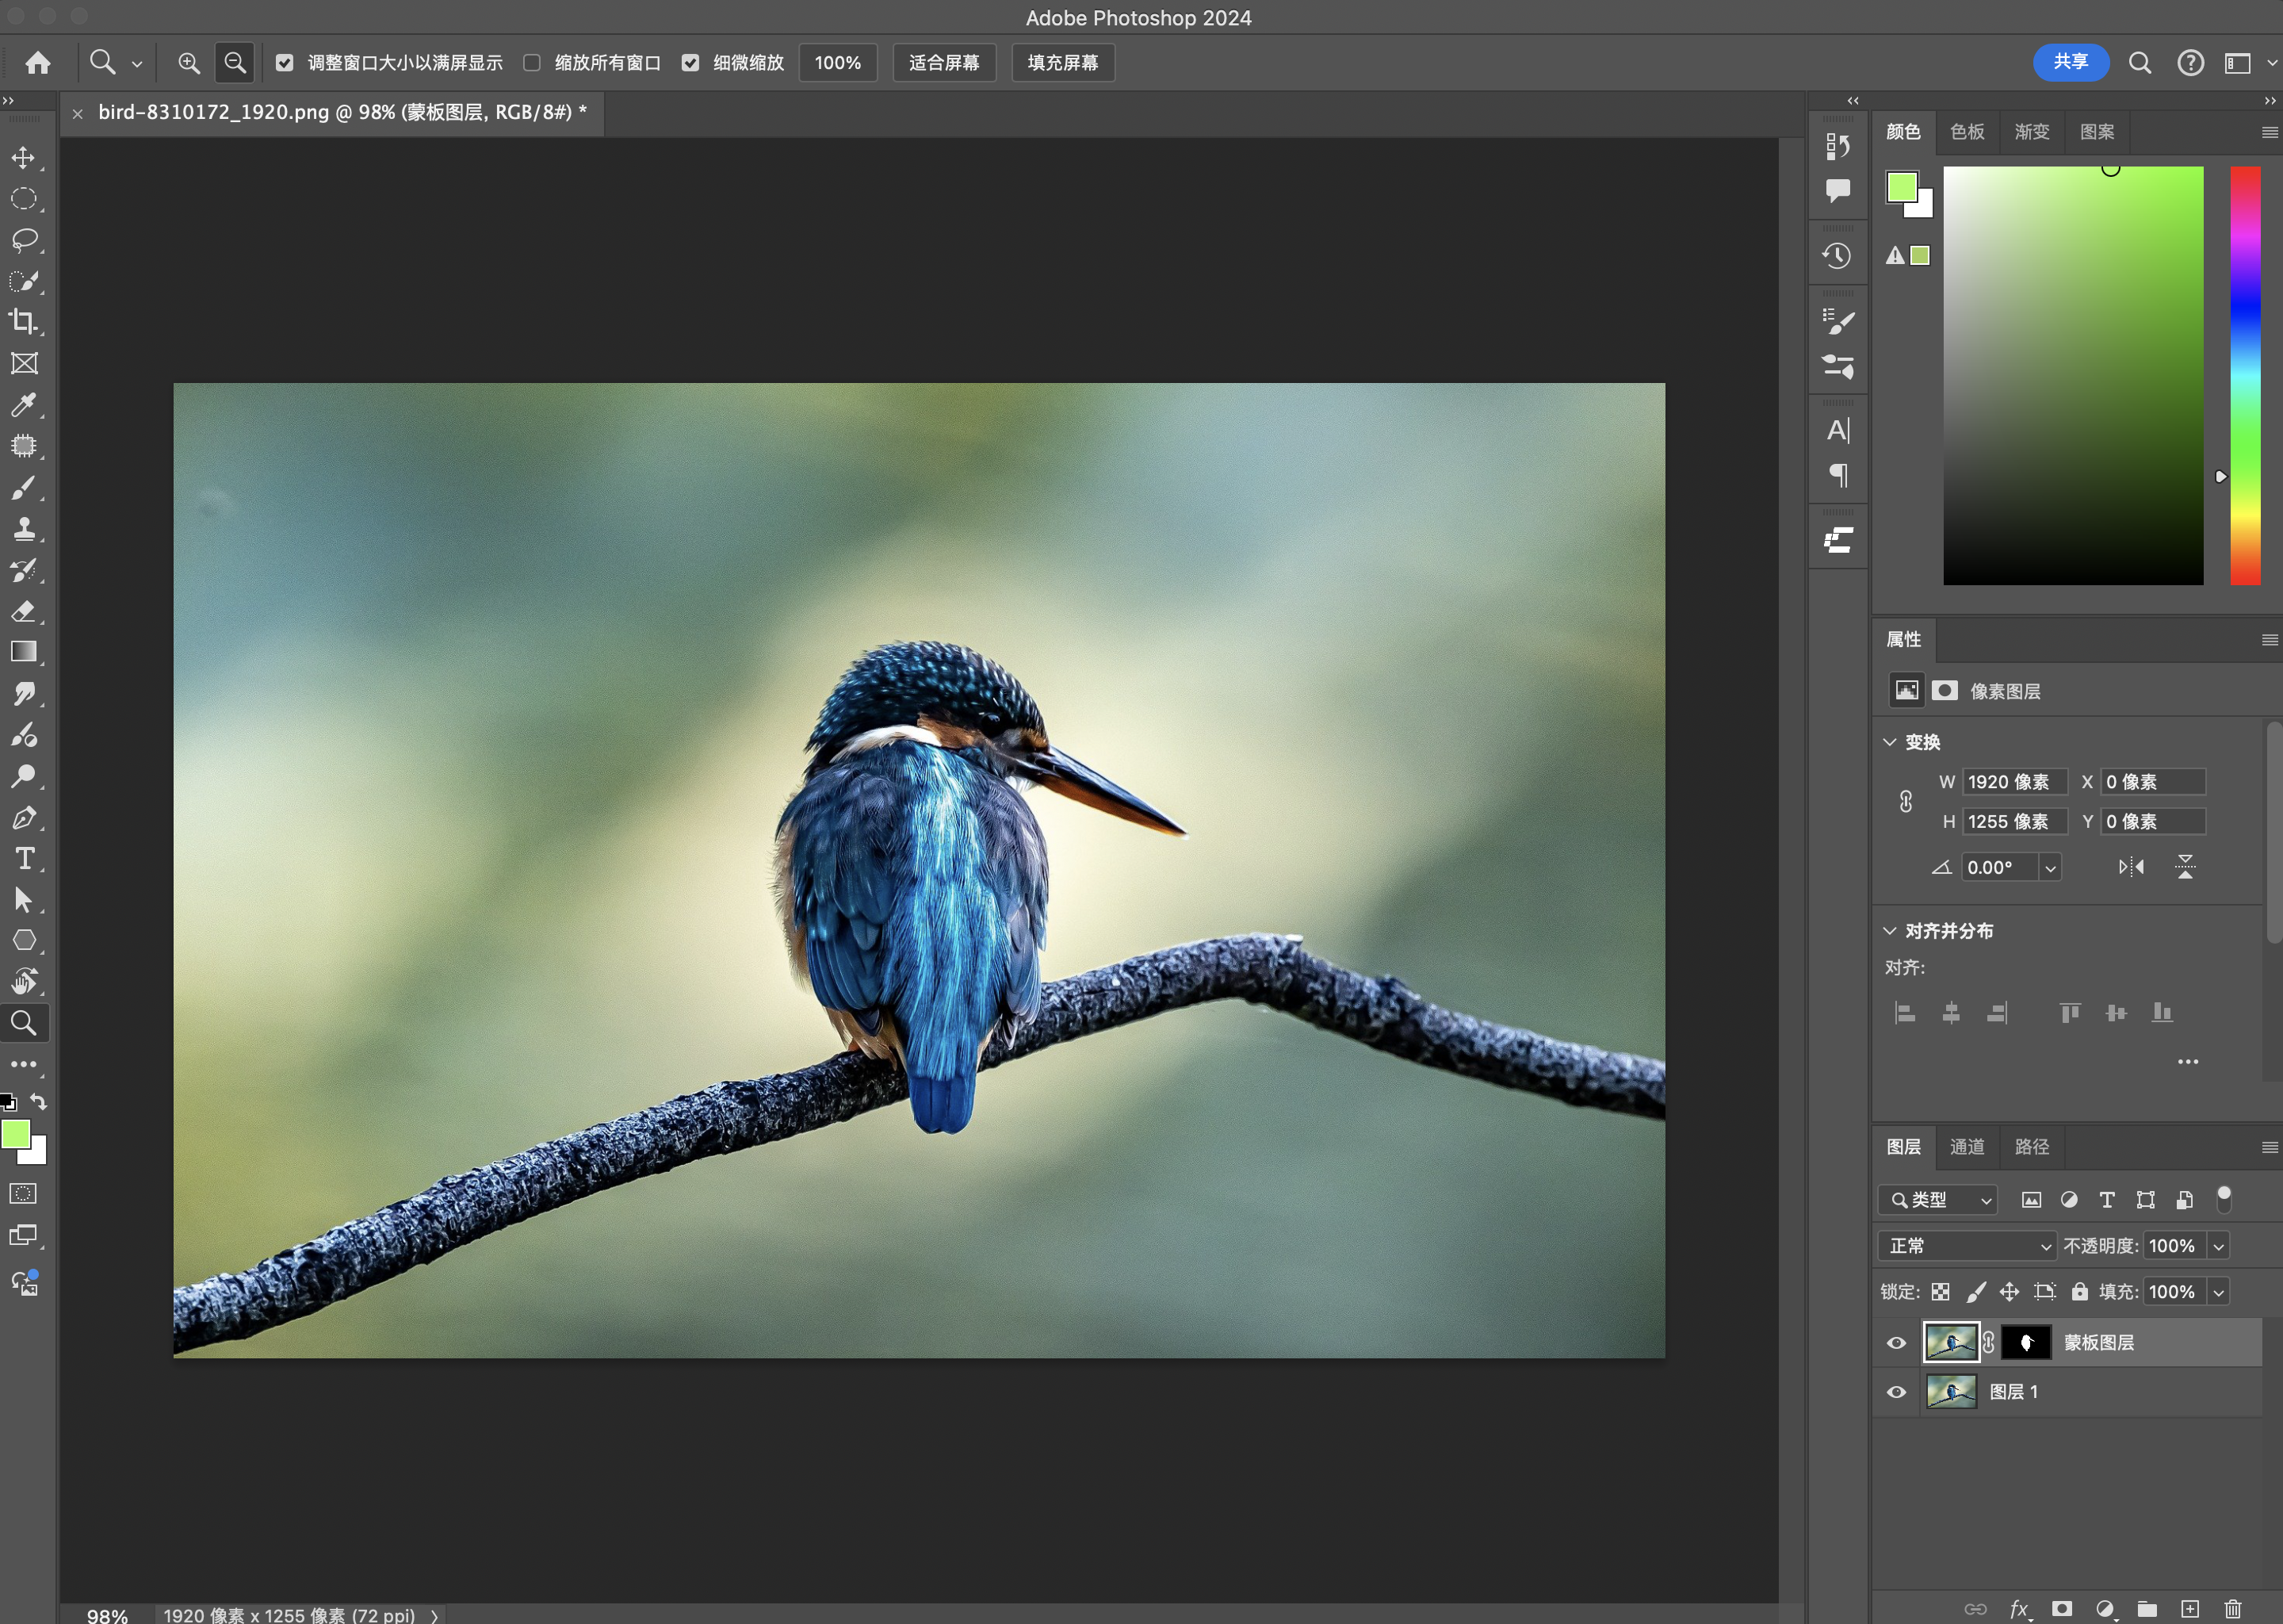
Task: Select the Eraser tool
Action: (24, 611)
